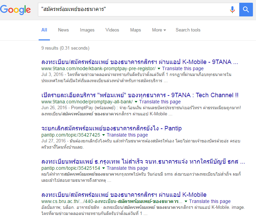Translate the cs.bru.ac.th result page
The image size is (256, 217).
click(x=210, y=201)
